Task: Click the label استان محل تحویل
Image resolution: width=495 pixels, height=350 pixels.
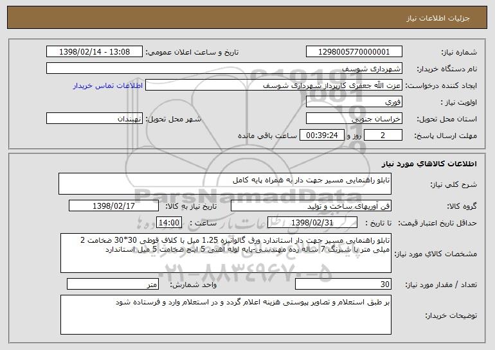Action: point(447,119)
